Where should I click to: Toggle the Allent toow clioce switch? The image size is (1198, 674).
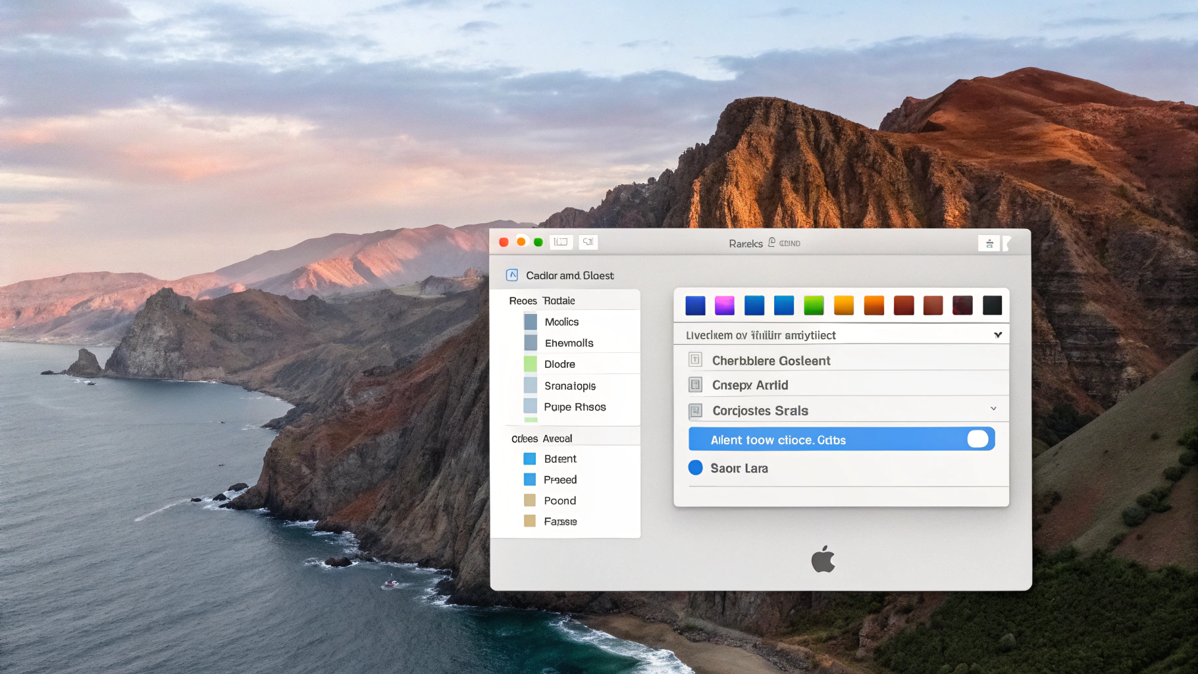pos(977,439)
